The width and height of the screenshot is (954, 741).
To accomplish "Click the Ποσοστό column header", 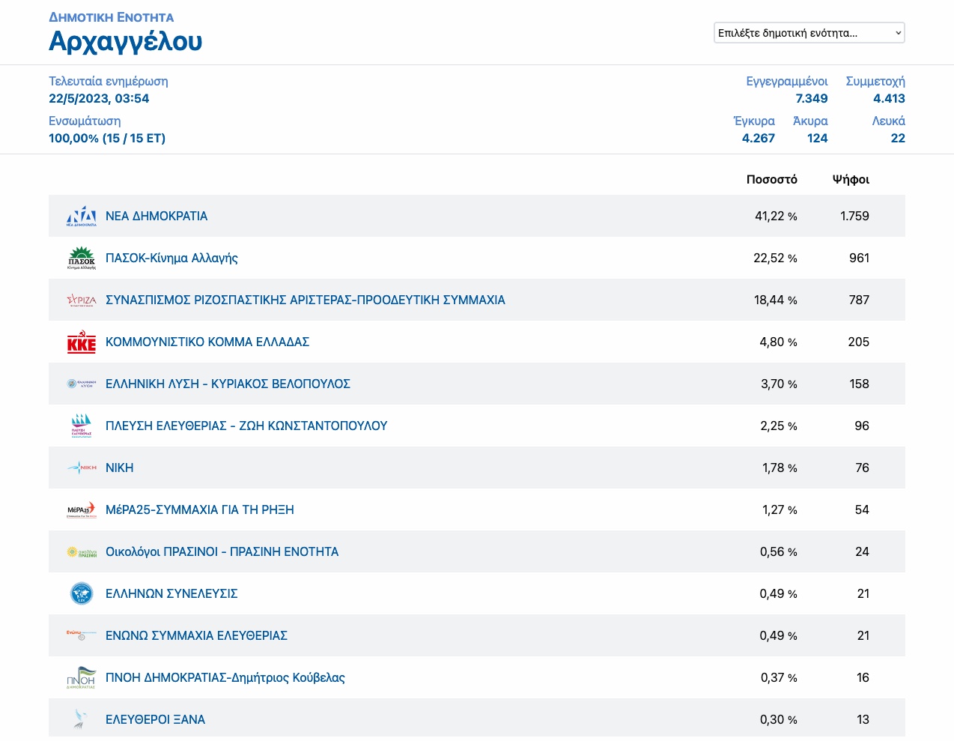I will [771, 179].
